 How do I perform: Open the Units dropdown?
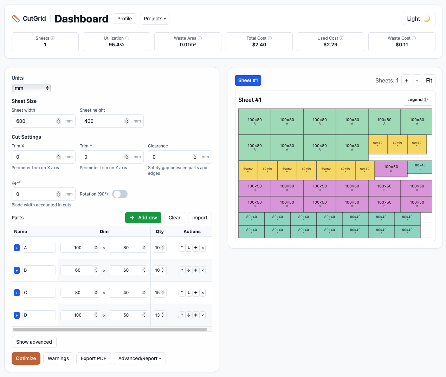(31, 88)
